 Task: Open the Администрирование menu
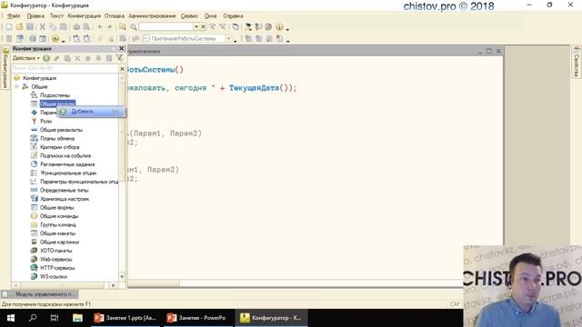coord(152,16)
